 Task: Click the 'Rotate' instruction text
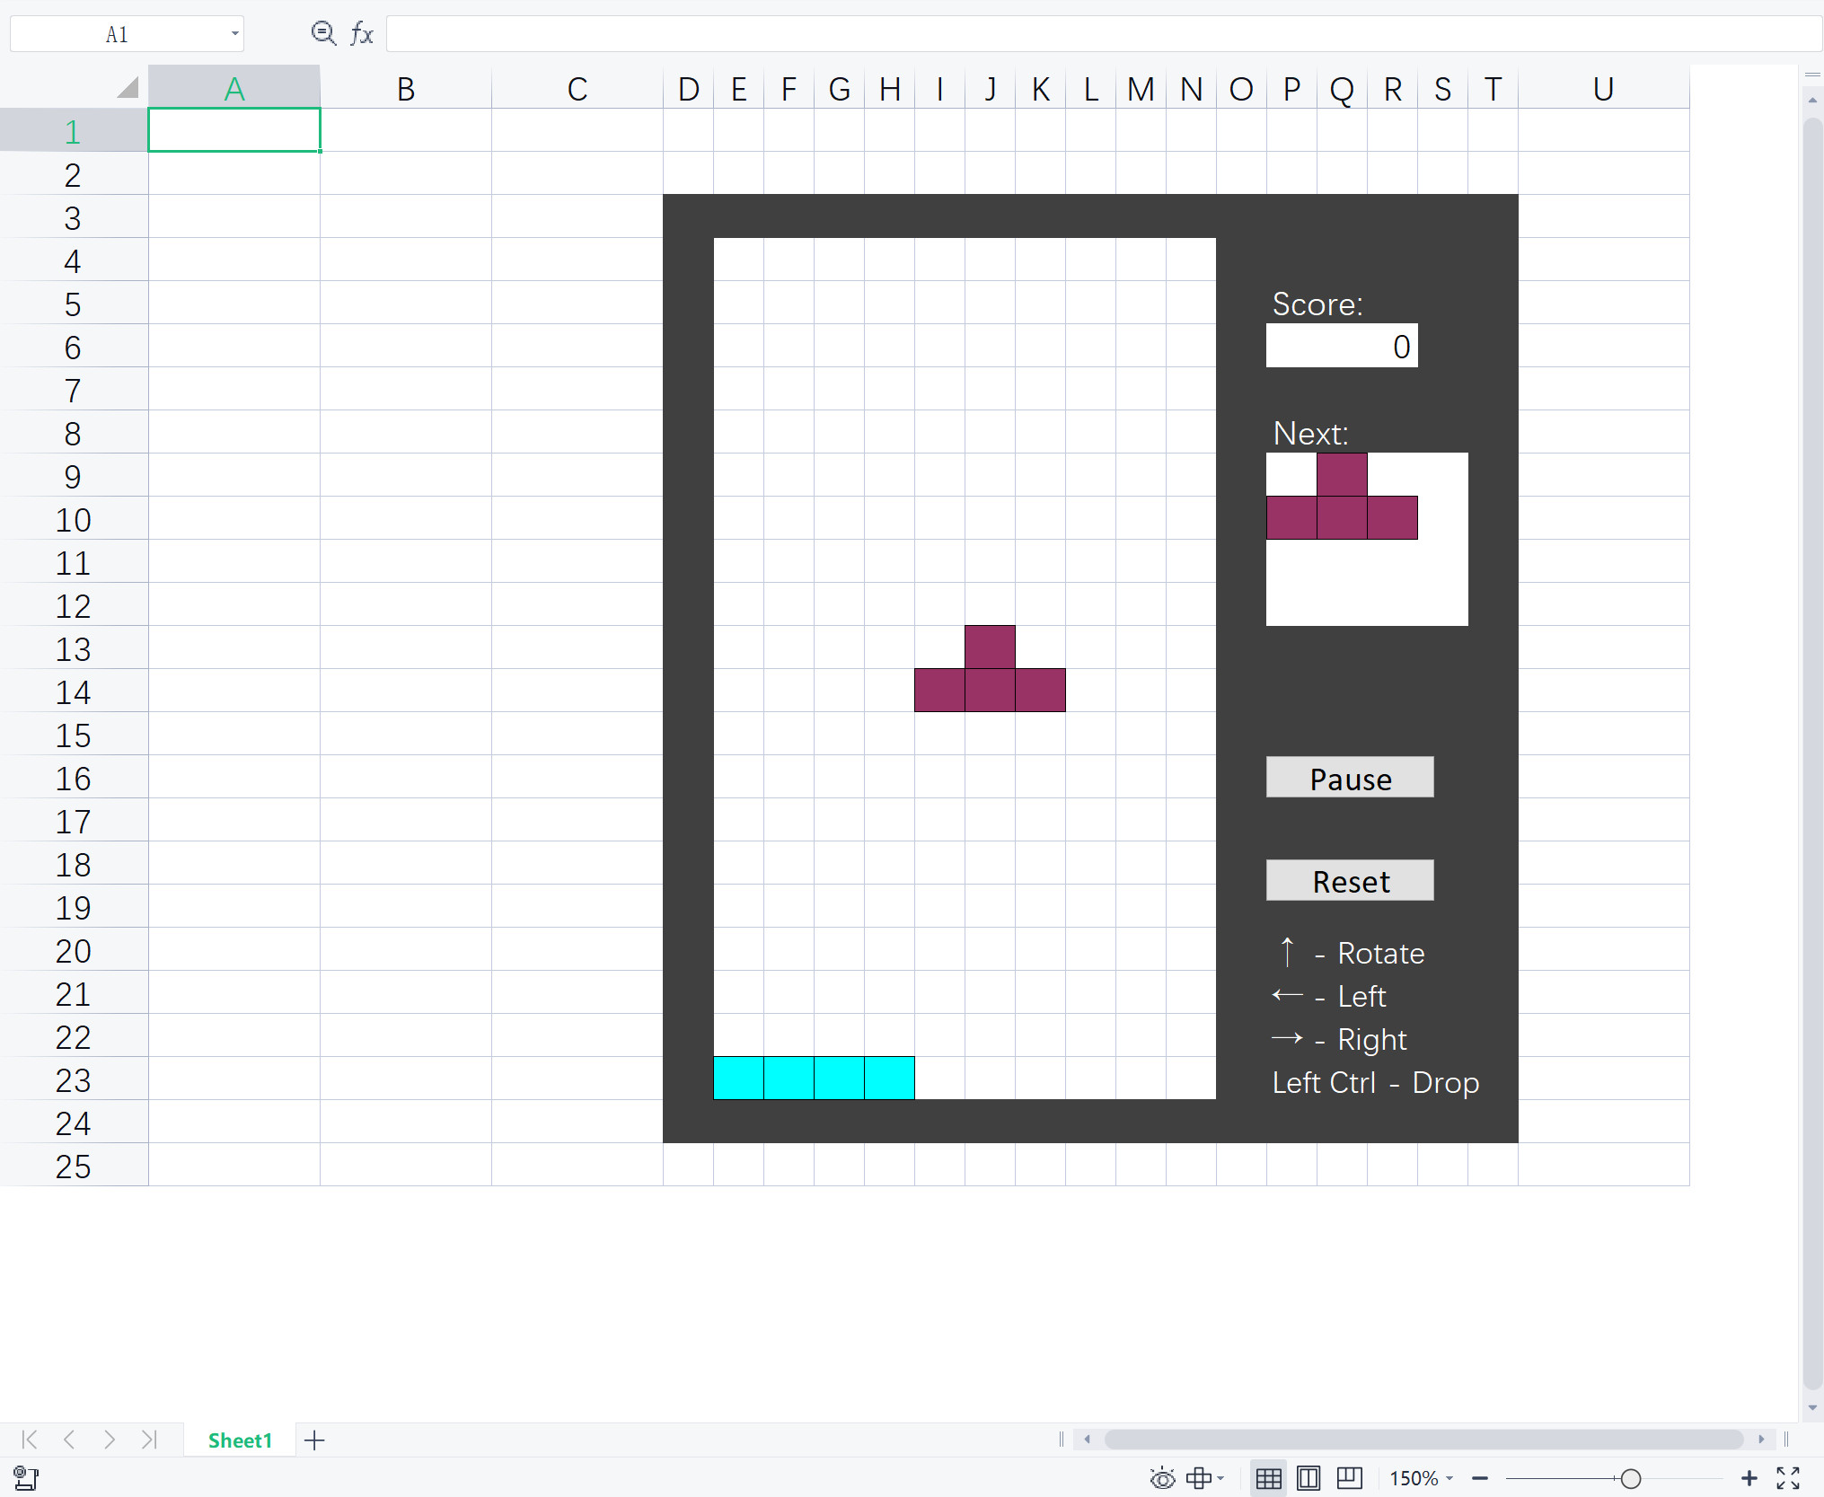click(x=1381, y=953)
